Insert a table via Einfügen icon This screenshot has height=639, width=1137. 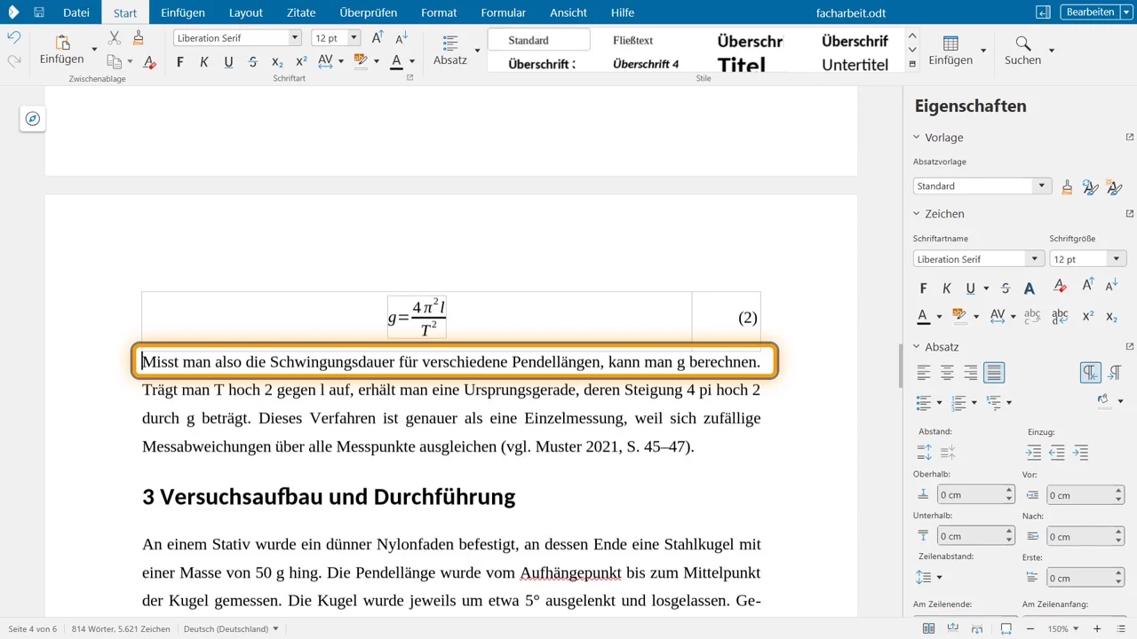click(x=950, y=50)
